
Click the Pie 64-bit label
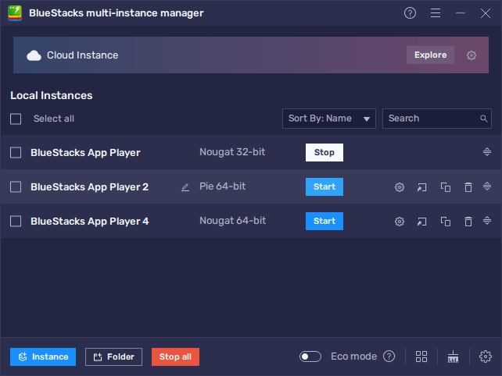(223, 186)
